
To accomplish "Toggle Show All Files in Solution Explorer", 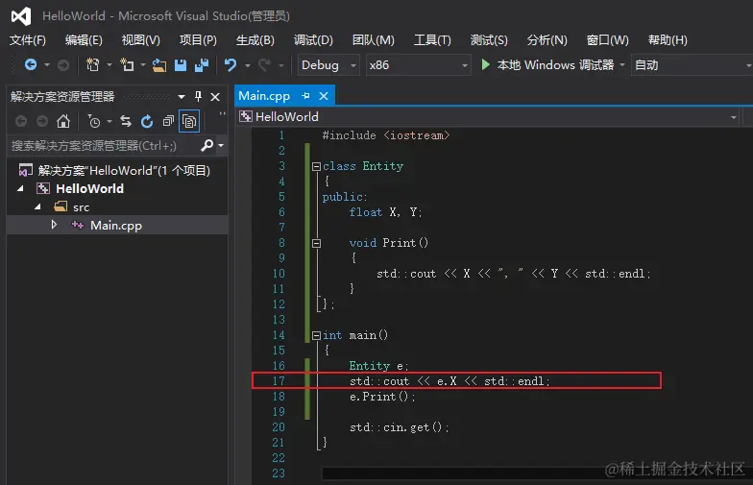I will click(x=189, y=121).
